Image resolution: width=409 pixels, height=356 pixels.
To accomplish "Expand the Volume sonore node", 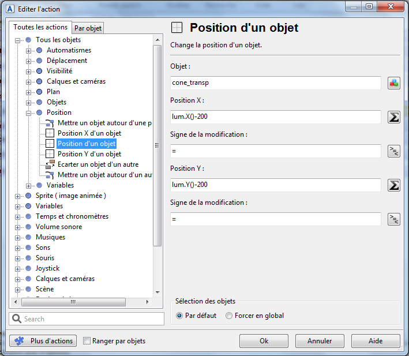I will [17, 228].
